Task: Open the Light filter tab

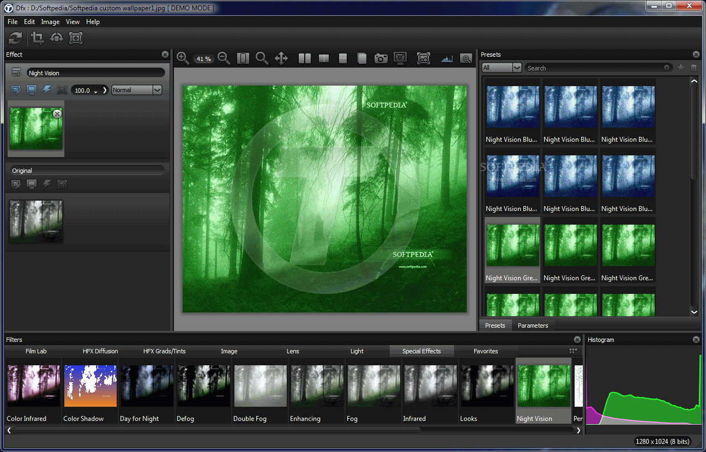Action: tap(357, 351)
